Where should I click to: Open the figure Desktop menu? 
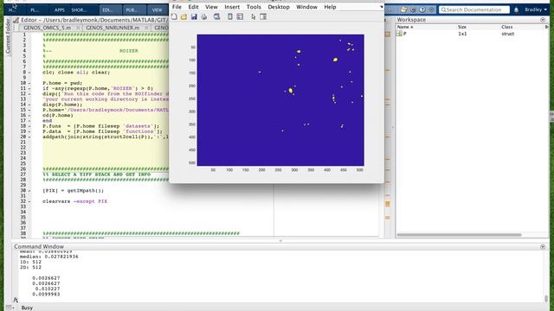click(279, 7)
